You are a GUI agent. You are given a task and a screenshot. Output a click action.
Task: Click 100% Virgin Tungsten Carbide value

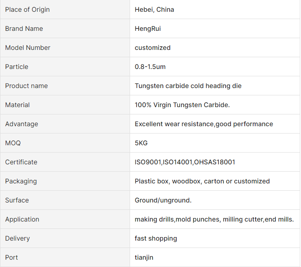[182, 105]
